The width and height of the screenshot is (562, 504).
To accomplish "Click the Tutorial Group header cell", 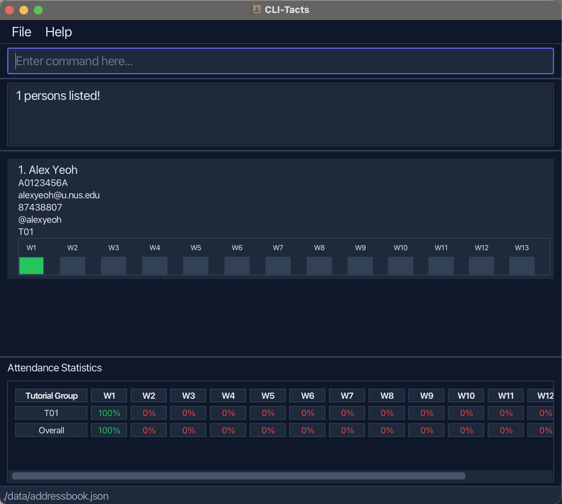I will pos(51,395).
